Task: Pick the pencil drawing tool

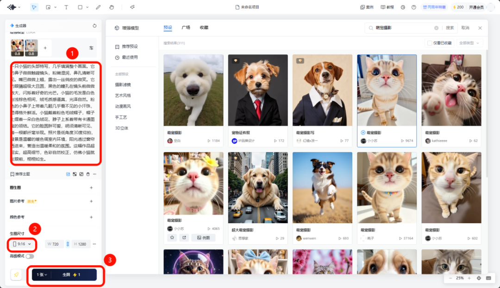Action: pyautogui.click(x=98, y=7)
